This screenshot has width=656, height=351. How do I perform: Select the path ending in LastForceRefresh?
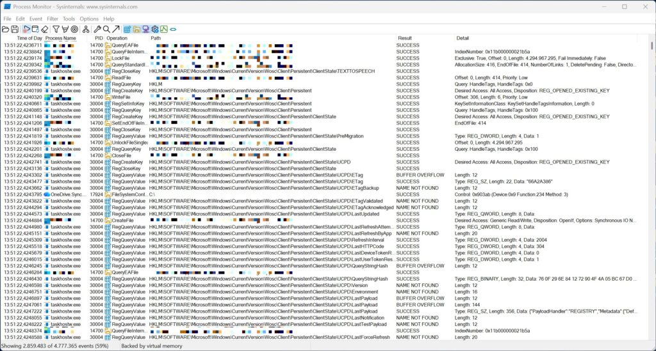(x=270, y=337)
